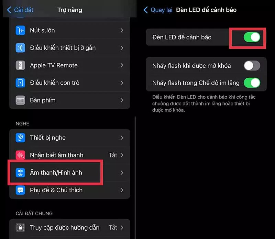Tap the Nút sườn side button icon
Screen dimensions: 275x239
coord(20,30)
